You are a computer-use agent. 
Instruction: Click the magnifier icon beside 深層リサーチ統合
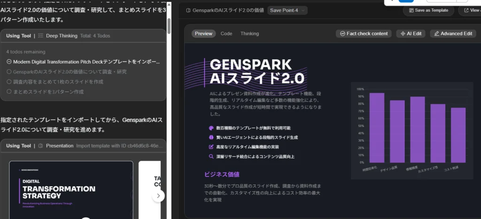[211, 156]
